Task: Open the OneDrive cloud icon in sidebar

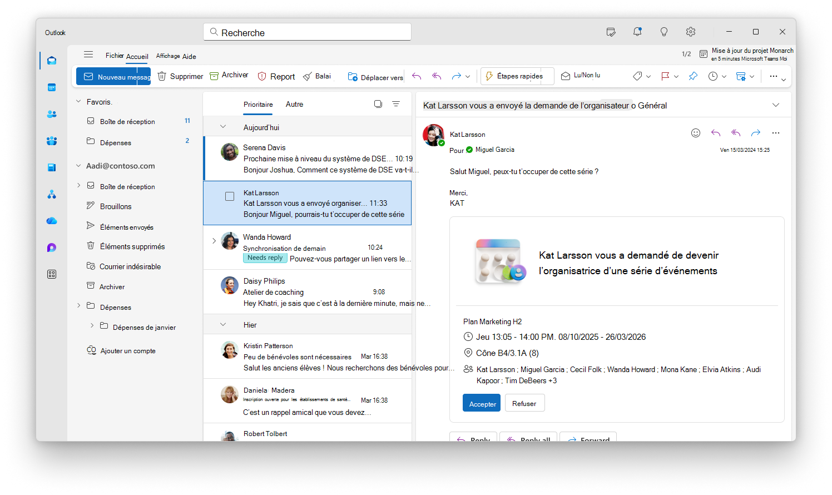Action: coord(52,221)
